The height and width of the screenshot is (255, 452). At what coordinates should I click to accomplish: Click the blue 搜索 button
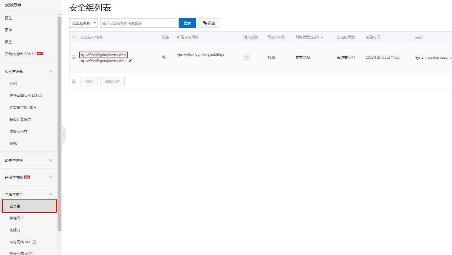click(187, 23)
